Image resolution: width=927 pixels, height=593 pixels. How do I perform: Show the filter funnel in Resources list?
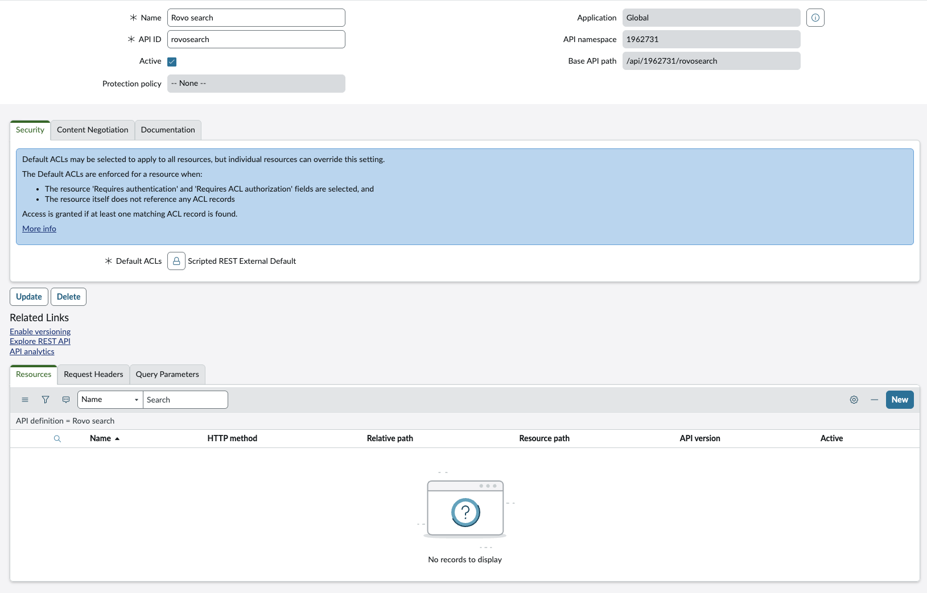46,400
